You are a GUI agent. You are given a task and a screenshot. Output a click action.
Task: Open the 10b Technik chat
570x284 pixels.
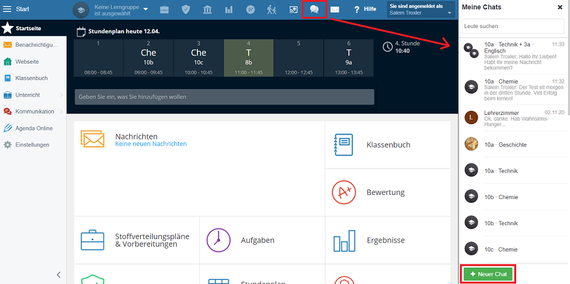514,223
